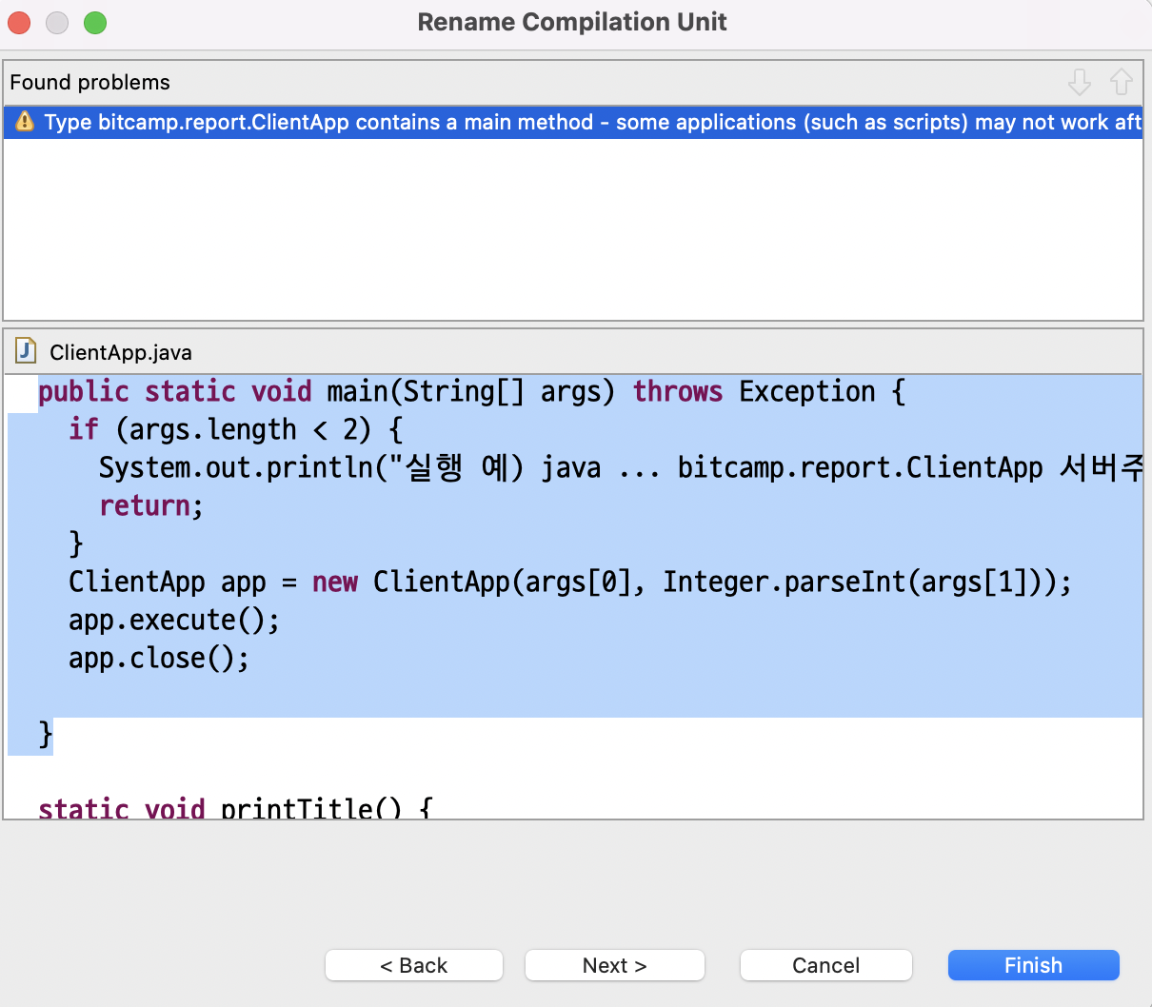Click the 'Found problems' header label
The height and width of the screenshot is (1007, 1152).
click(x=89, y=83)
